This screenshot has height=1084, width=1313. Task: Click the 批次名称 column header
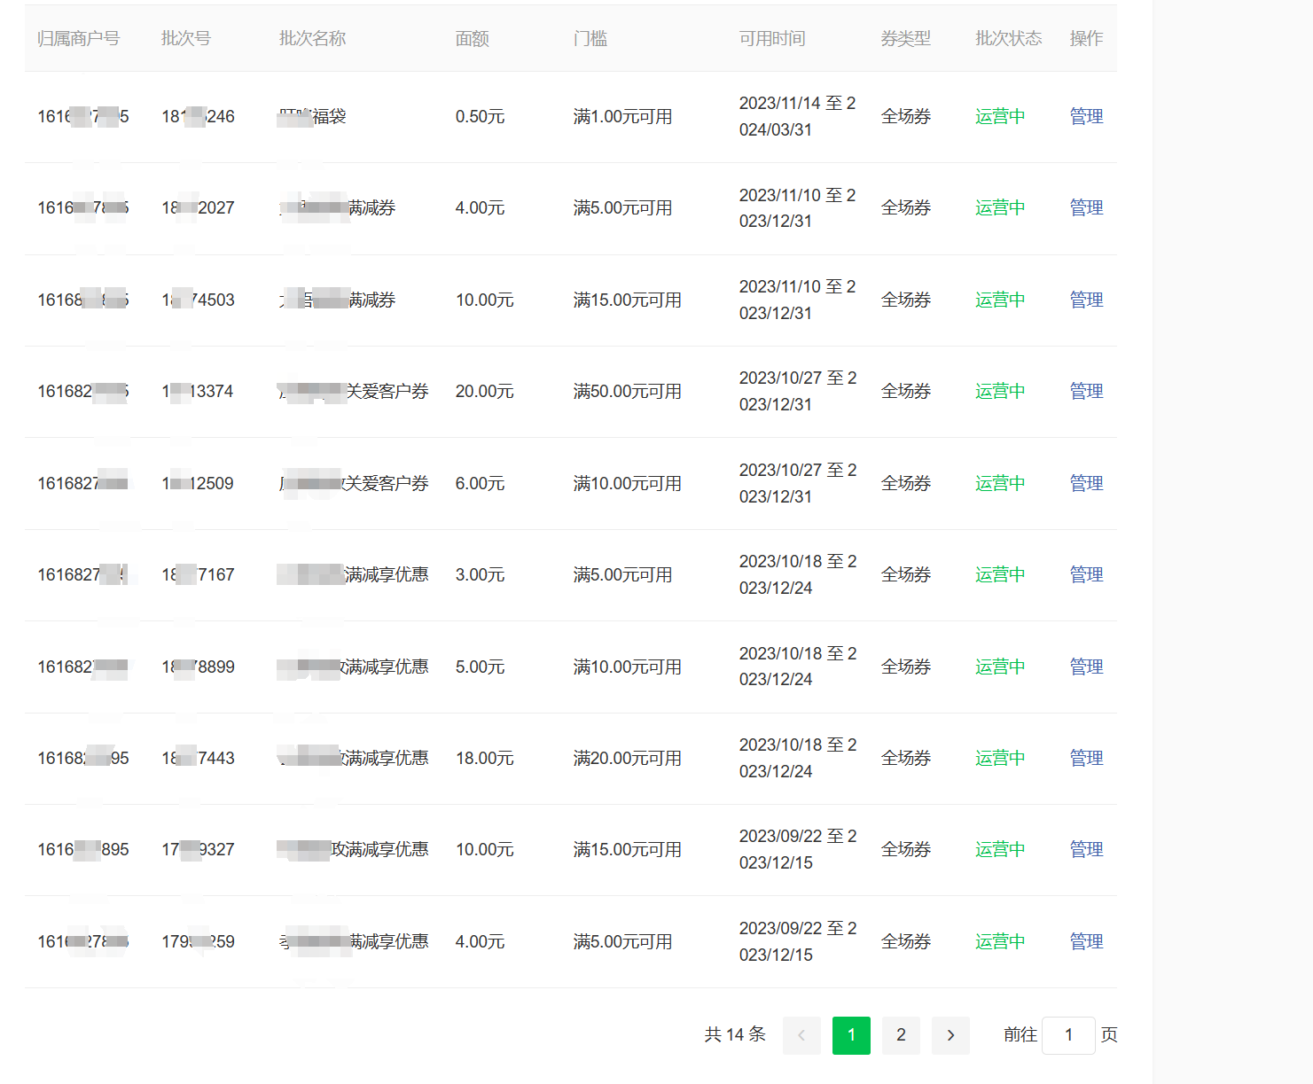click(x=312, y=38)
